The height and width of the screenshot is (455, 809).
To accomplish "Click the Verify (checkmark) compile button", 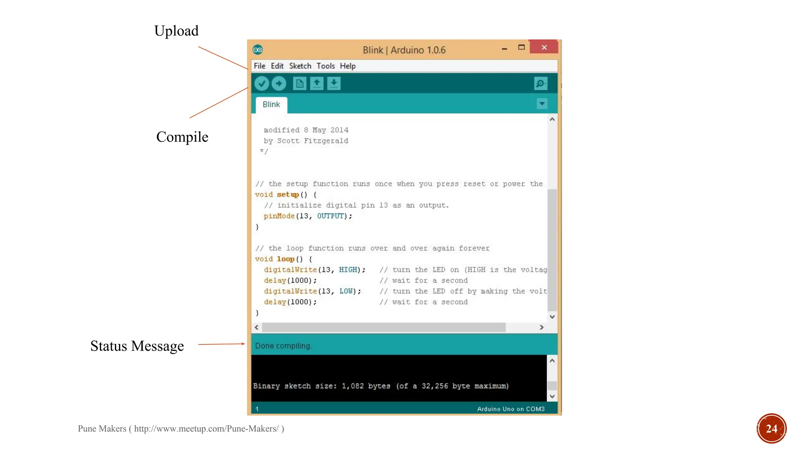I will point(262,83).
